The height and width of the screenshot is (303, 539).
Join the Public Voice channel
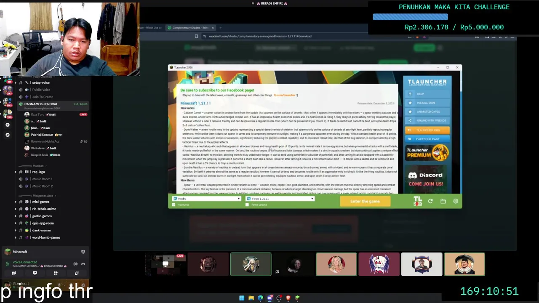coord(41,90)
